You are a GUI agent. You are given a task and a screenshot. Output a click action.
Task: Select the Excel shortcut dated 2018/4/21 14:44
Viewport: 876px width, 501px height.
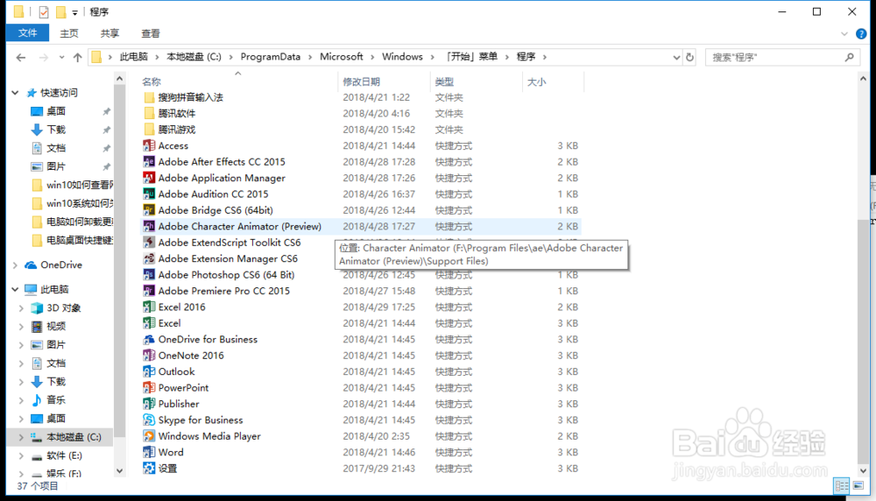pyautogui.click(x=360, y=323)
